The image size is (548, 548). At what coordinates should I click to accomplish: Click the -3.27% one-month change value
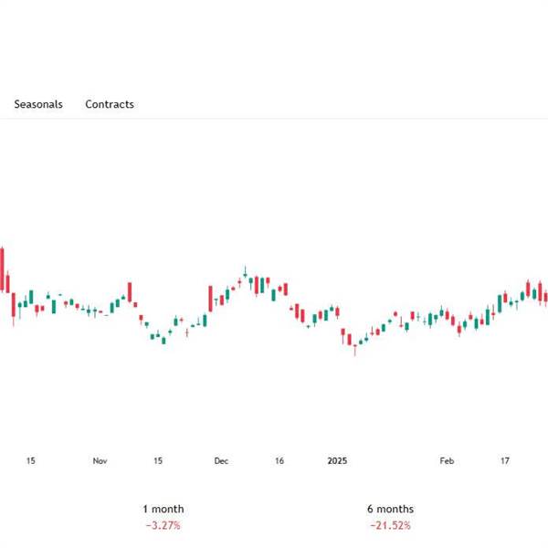(x=163, y=525)
